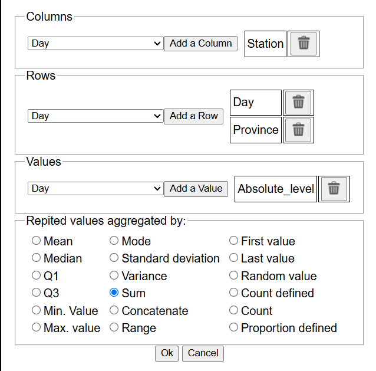
Task: Select the Concatenate aggregation option
Action: pyautogui.click(x=114, y=310)
